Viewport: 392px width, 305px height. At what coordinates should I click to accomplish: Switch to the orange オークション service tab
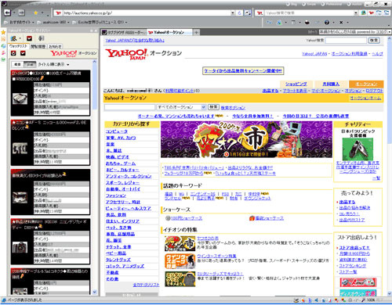click(x=366, y=84)
